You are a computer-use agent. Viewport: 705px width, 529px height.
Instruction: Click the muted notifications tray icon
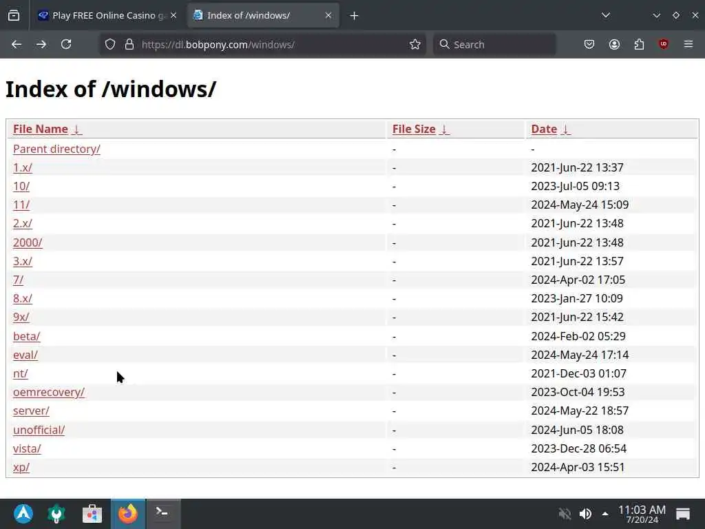(x=565, y=513)
